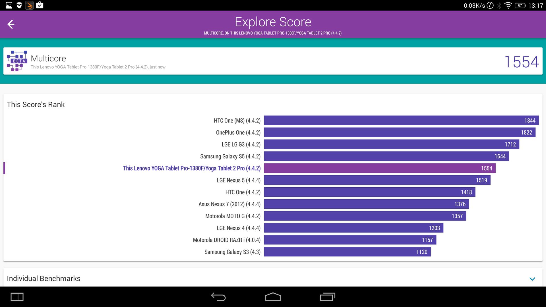Open the image notification icon in status bar
Screen dimensions: 546x307
[x=9, y=5]
